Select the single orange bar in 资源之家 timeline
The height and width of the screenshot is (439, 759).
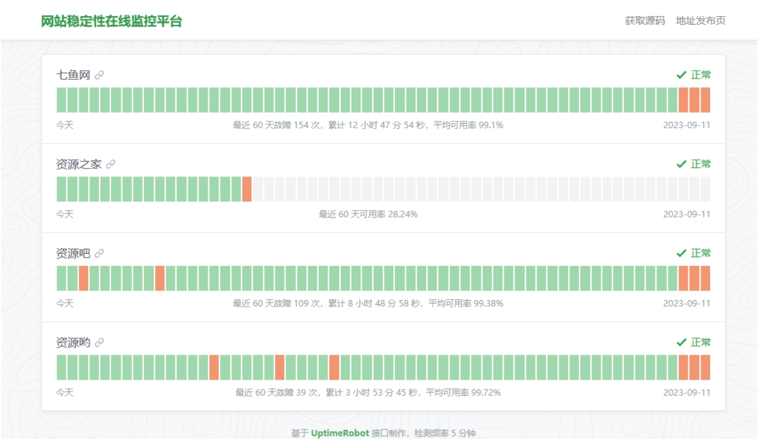click(247, 189)
